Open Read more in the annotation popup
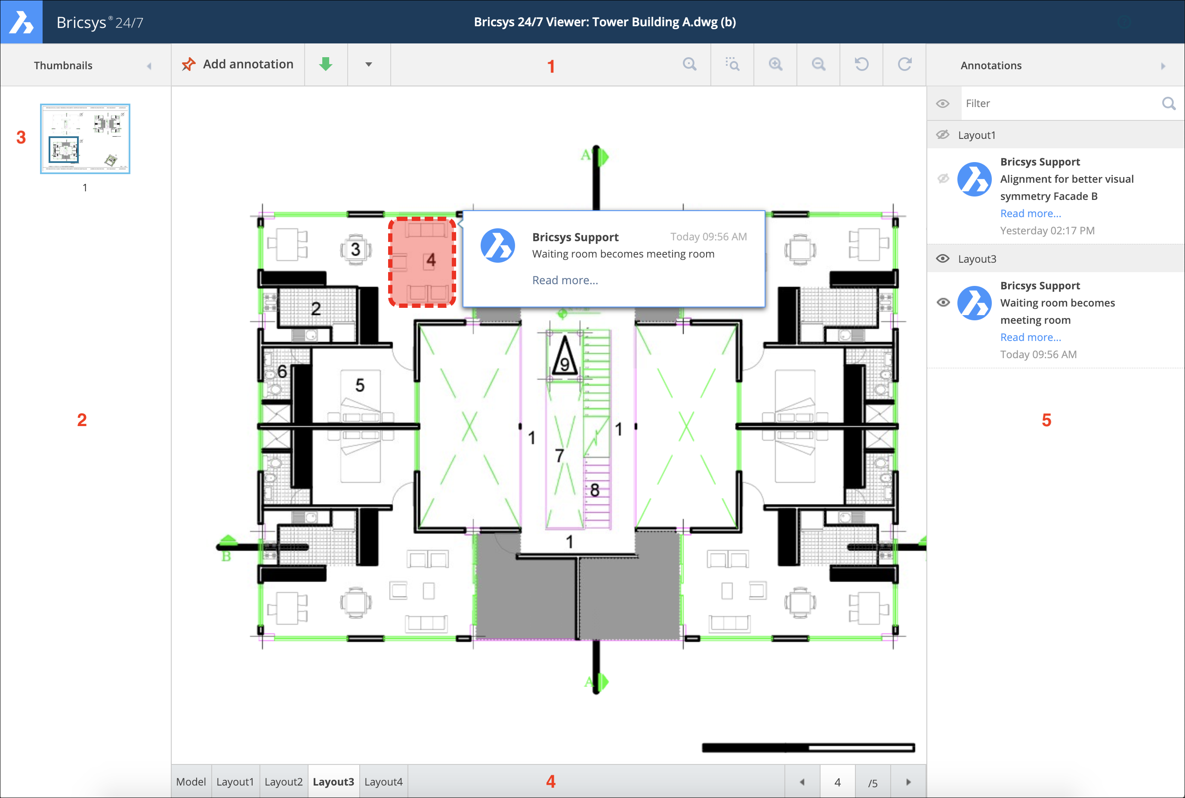1185x798 pixels. [565, 280]
